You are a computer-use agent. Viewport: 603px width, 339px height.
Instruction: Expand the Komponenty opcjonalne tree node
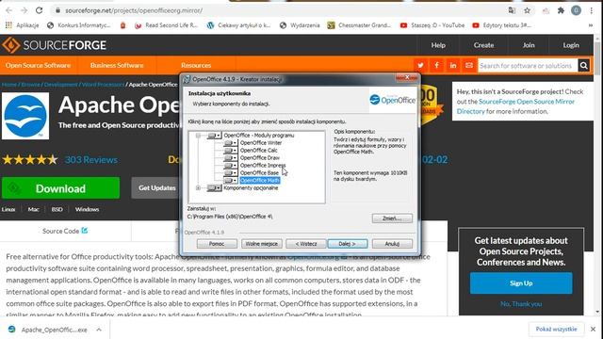(198, 188)
